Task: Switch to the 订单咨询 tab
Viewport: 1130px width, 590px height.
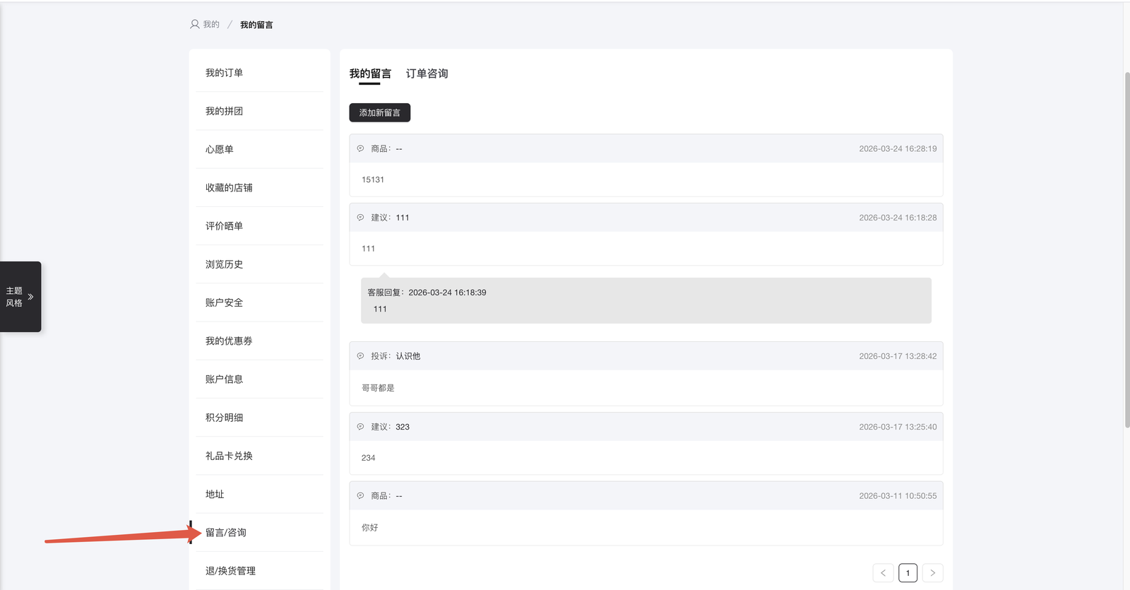Action: click(x=427, y=73)
